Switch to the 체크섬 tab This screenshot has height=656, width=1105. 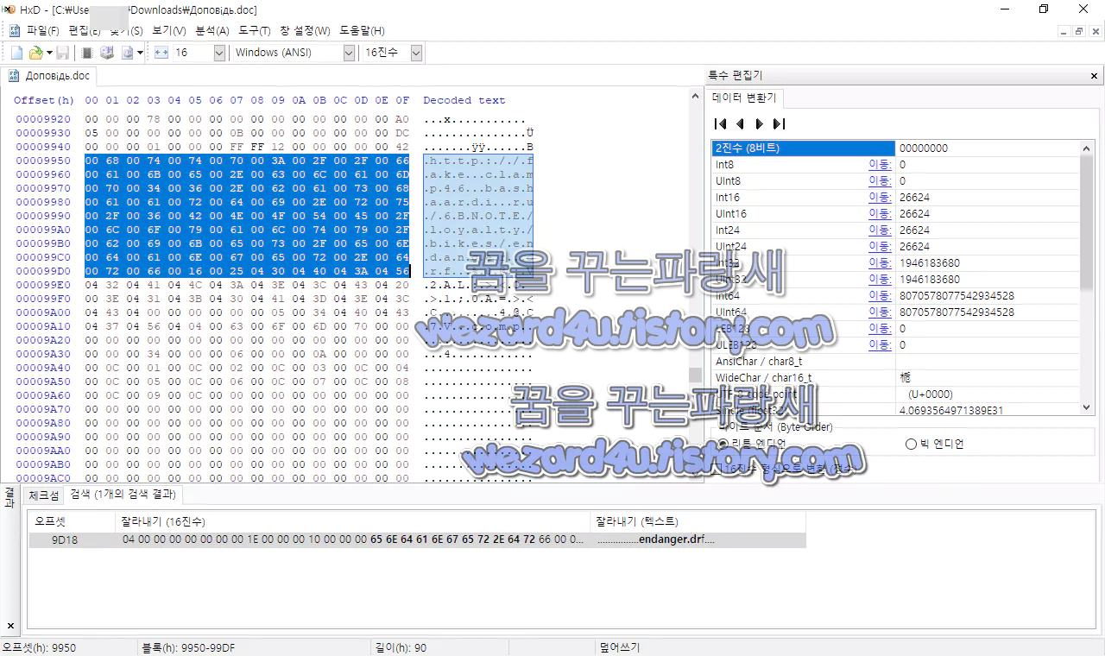click(43, 495)
